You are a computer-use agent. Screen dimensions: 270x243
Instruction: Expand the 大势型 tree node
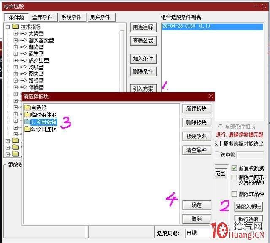coord(16,33)
